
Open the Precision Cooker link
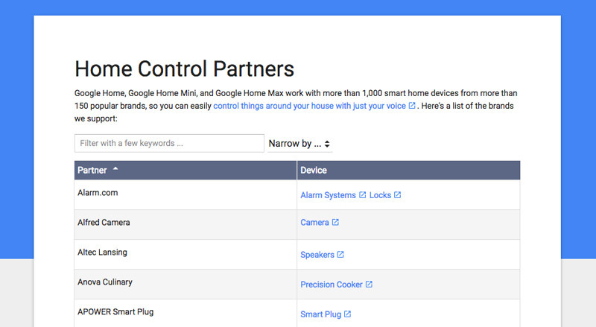(332, 285)
